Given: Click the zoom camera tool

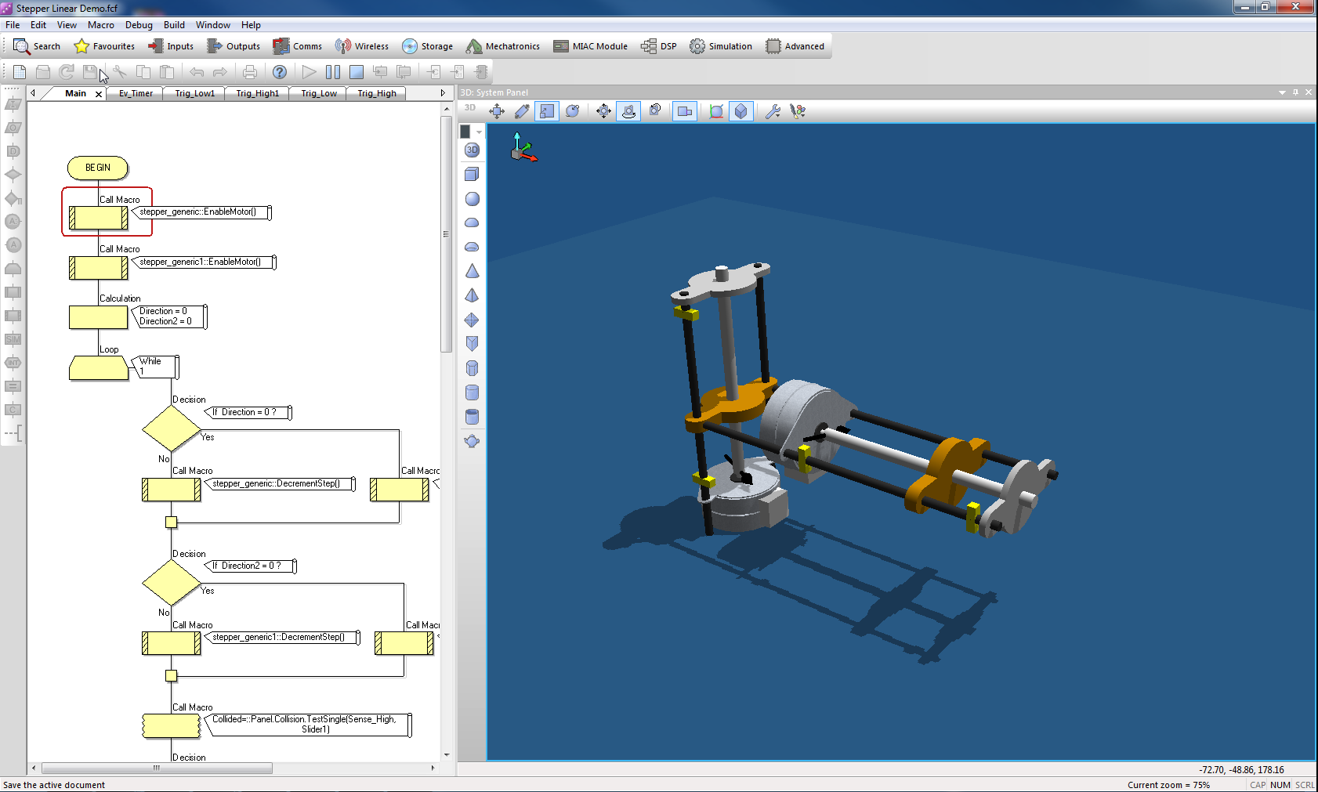Looking at the screenshot, I should 655,111.
